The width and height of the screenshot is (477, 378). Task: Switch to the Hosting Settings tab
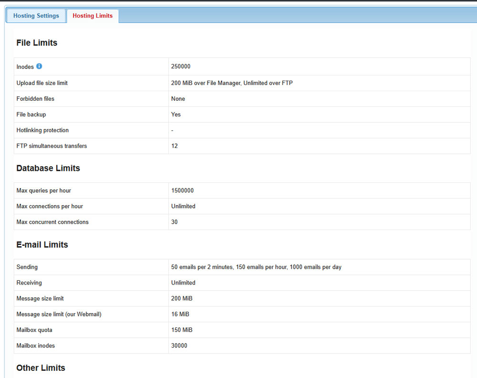click(x=36, y=15)
